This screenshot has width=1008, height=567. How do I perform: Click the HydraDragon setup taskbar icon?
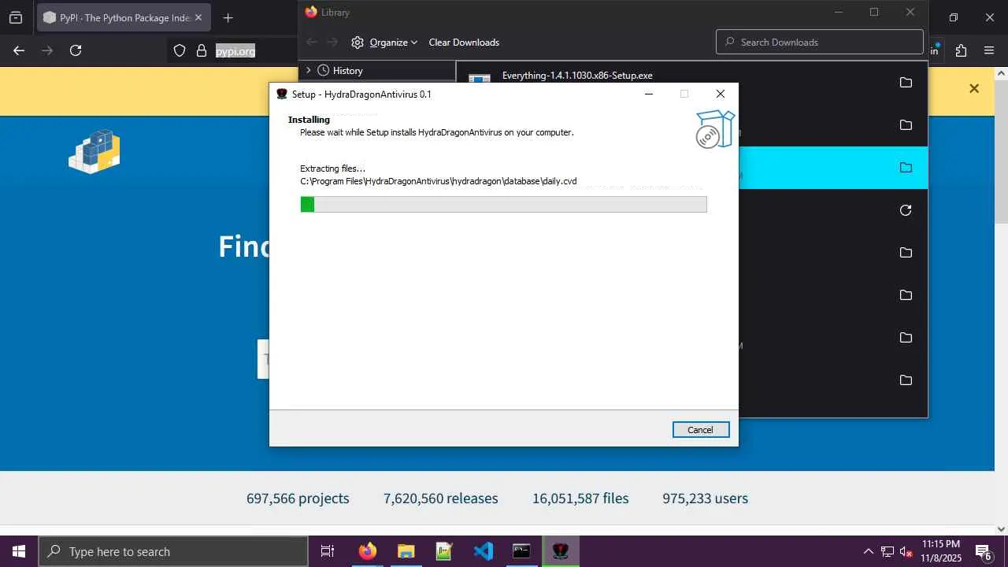(x=560, y=551)
